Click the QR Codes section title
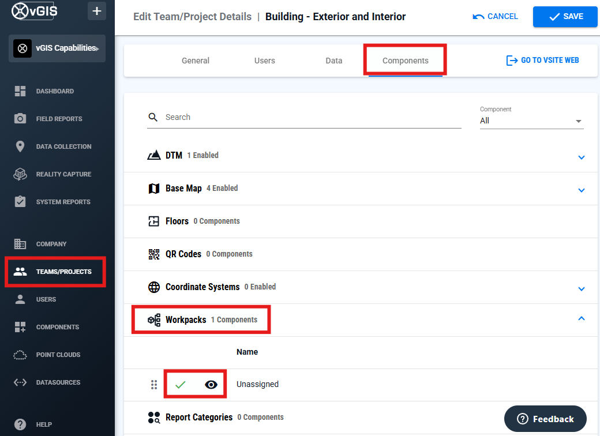 pos(183,254)
